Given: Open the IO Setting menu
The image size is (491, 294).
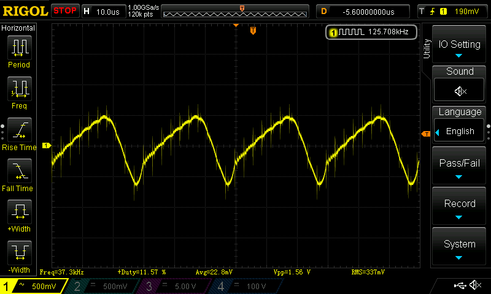Looking at the screenshot, I should click(x=459, y=44).
